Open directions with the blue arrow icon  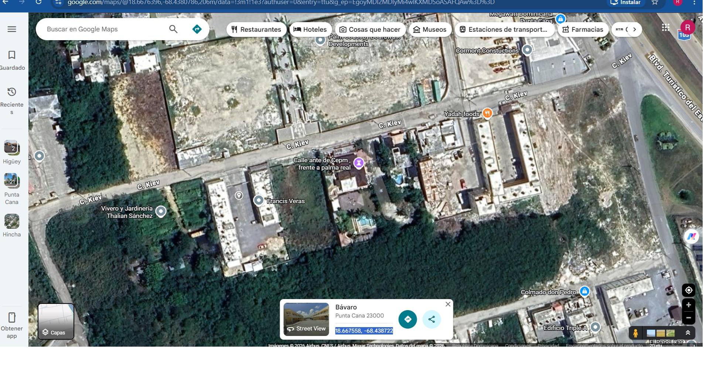point(197,29)
